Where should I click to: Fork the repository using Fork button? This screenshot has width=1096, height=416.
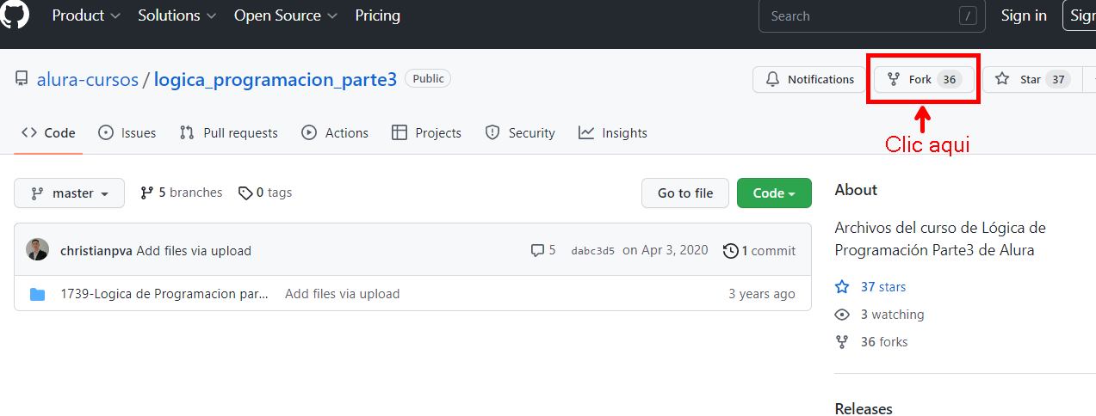pyautogui.click(x=924, y=79)
